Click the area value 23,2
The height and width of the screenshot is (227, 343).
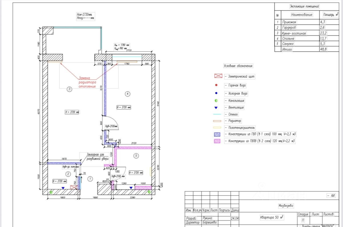click(x=324, y=33)
